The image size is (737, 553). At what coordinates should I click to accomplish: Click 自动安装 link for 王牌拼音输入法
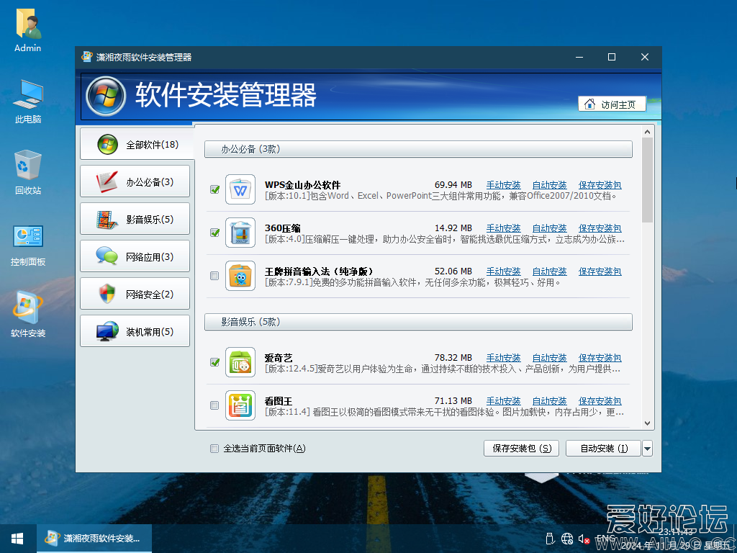[549, 271]
